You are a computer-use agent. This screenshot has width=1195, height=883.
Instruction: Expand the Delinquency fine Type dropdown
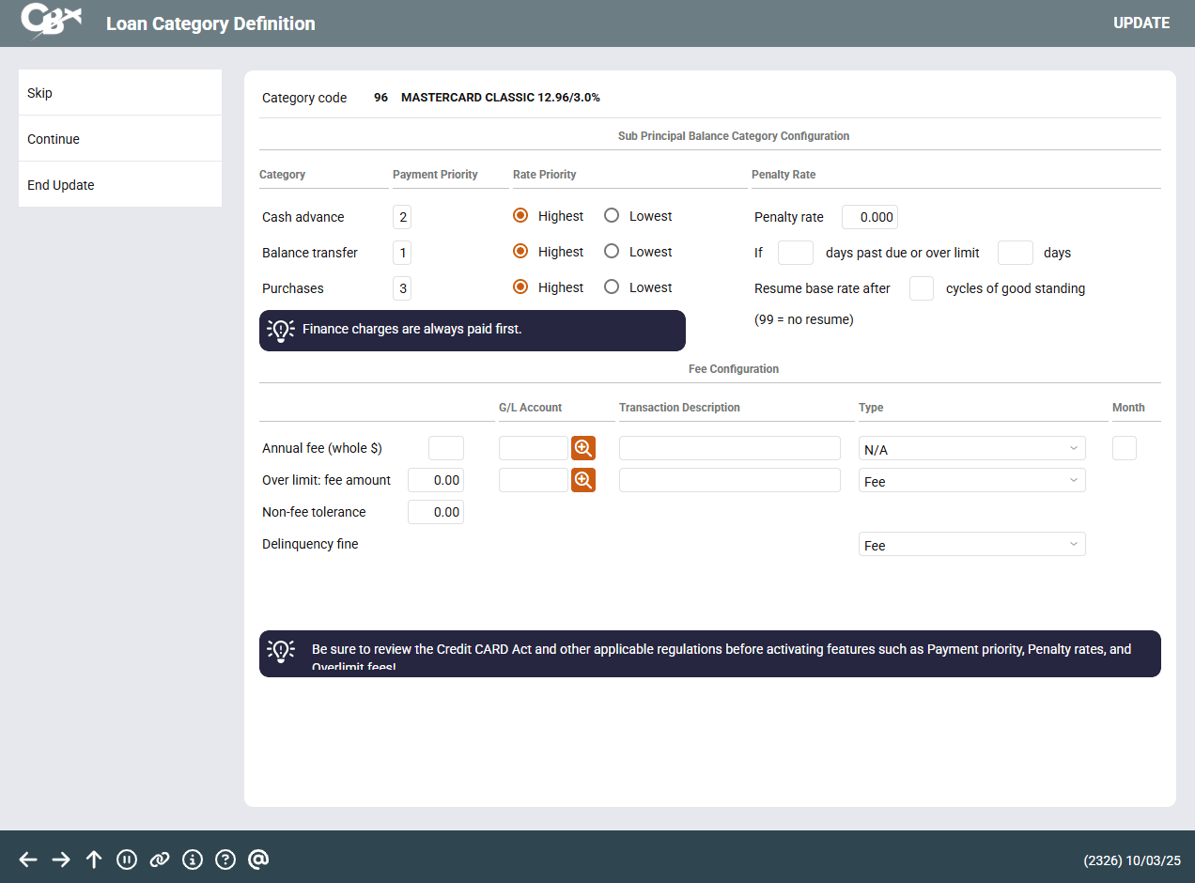pyautogui.click(x=971, y=545)
